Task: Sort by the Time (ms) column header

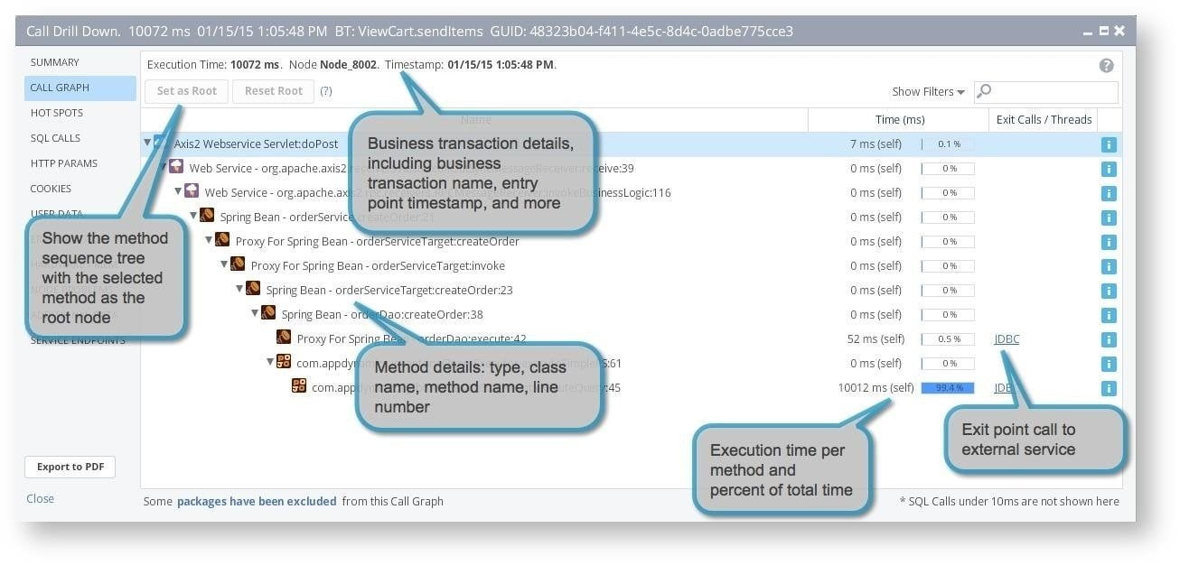Action: (x=899, y=120)
